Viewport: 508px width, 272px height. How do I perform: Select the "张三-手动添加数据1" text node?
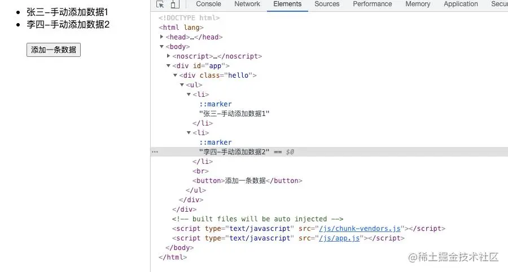234,114
